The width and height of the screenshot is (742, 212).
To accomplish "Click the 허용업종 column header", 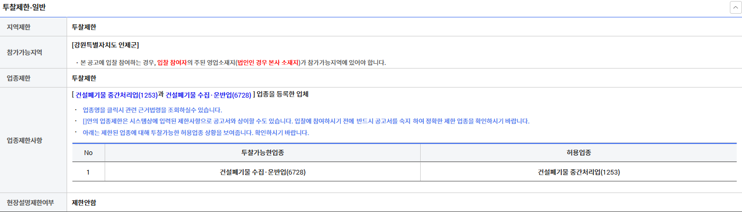I will [x=578, y=152].
